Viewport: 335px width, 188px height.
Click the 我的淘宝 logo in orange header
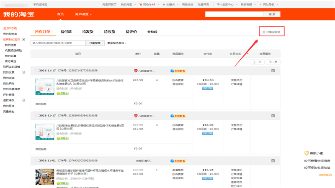point(19,14)
